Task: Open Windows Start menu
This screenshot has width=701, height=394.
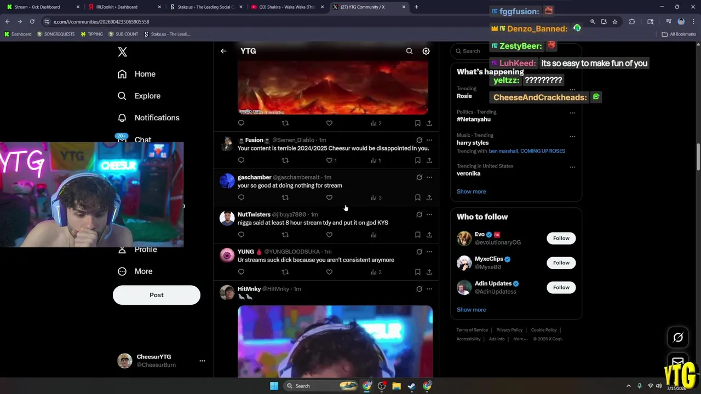Action: coord(274,386)
